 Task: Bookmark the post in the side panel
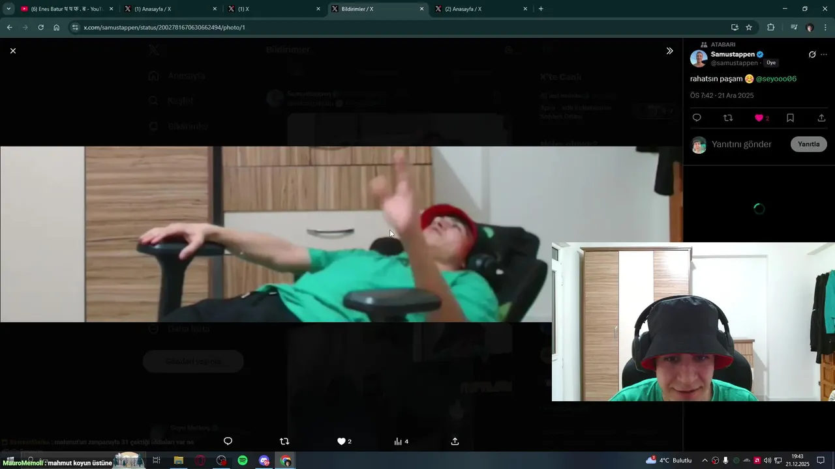coord(790,118)
